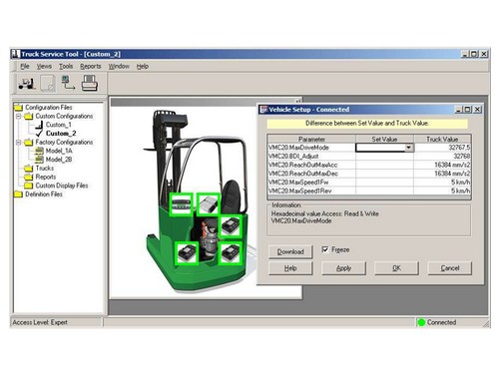
Task: Click the Apply button
Action: click(343, 268)
